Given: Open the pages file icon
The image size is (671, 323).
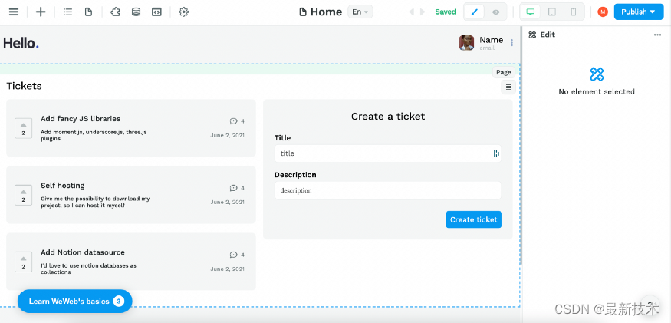Looking at the screenshot, I should point(88,12).
